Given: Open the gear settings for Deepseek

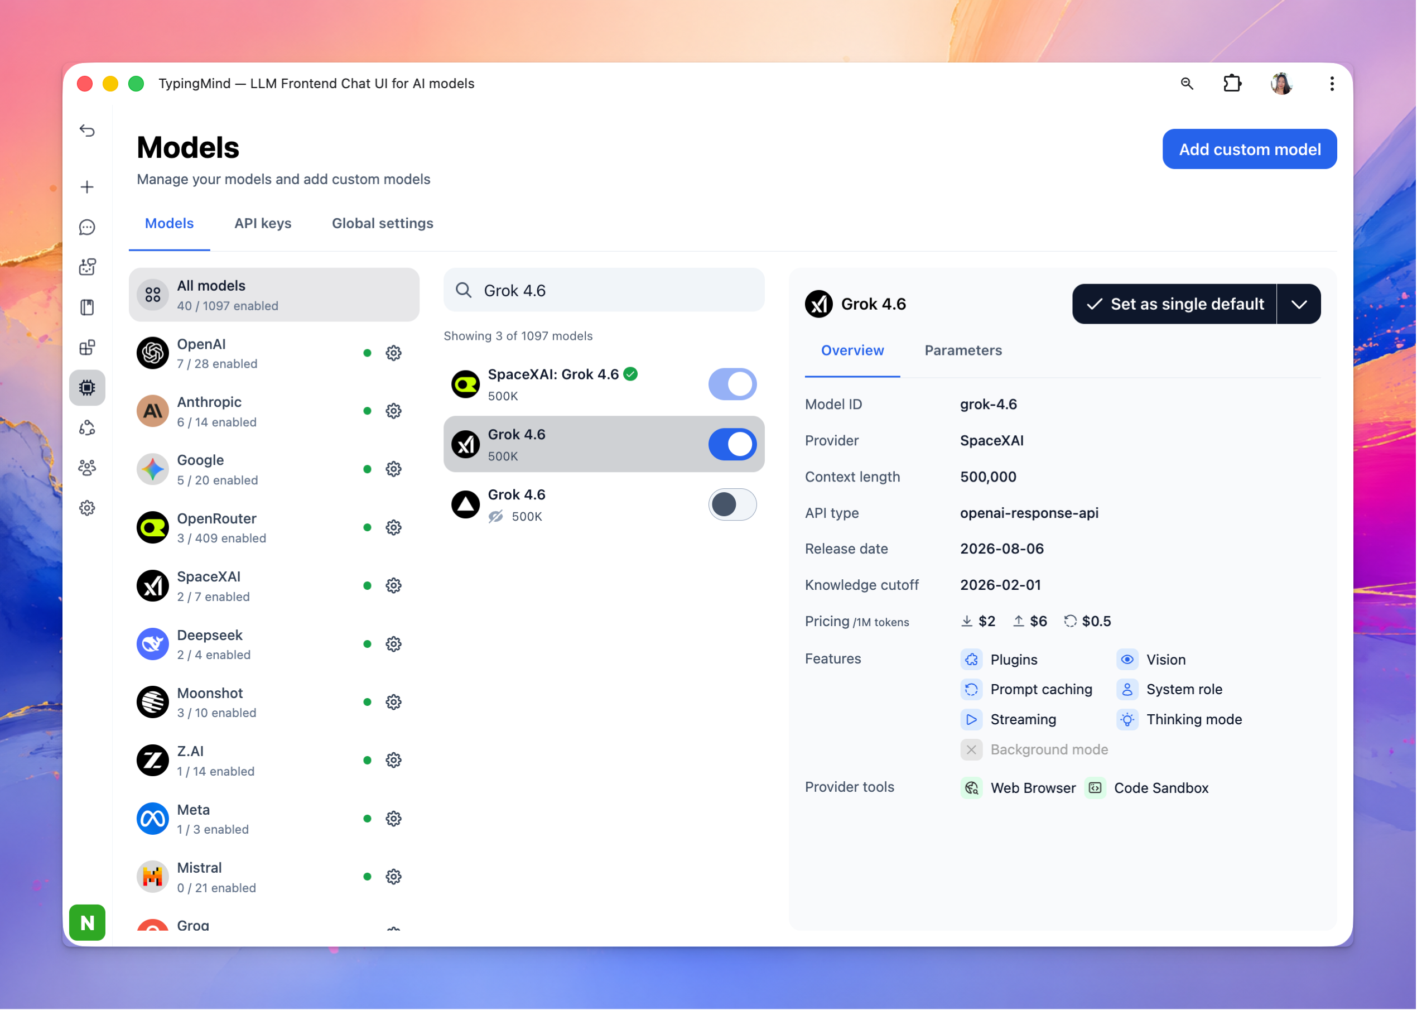Looking at the screenshot, I should coord(393,645).
